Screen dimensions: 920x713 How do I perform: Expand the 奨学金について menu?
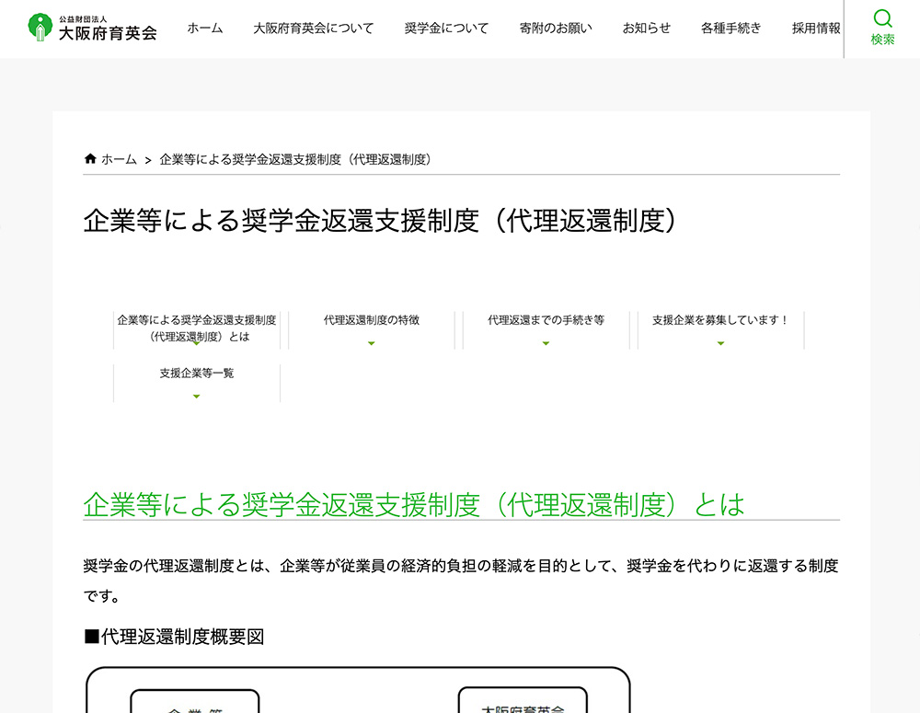(446, 29)
